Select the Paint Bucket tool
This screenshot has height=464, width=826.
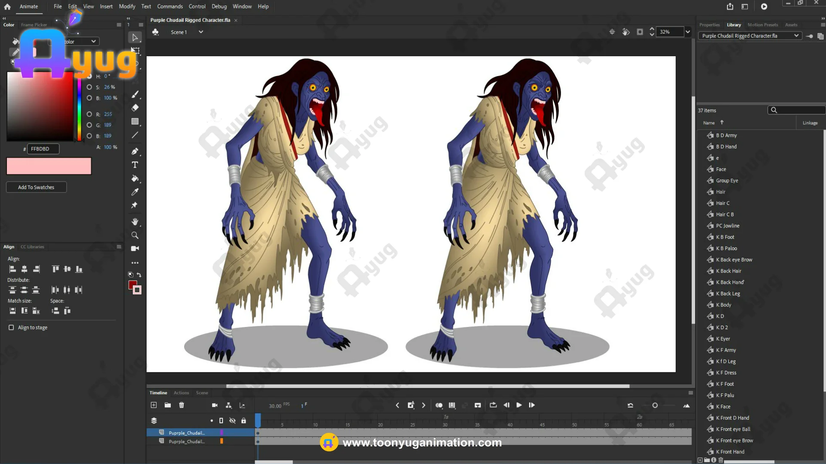135,178
